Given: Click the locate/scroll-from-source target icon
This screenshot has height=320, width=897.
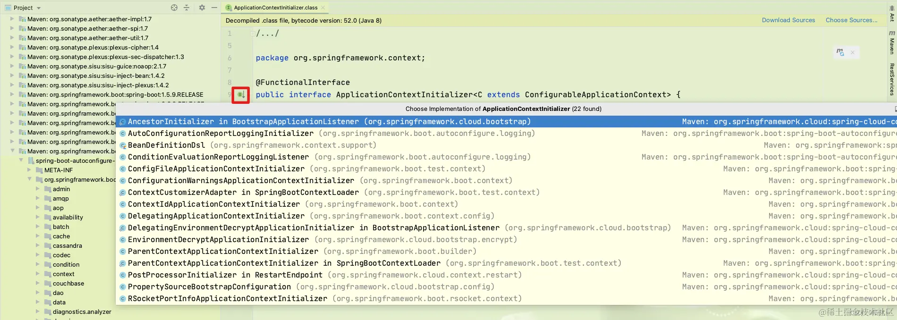Looking at the screenshot, I should pyautogui.click(x=174, y=8).
